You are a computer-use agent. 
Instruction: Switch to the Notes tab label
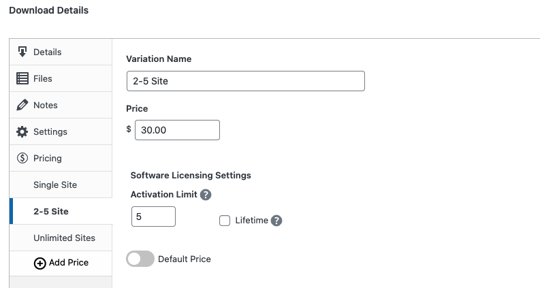click(46, 105)
